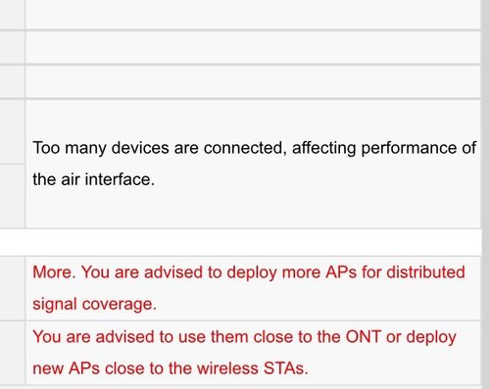Screen dimensions: 490x389
Task: Click left column cell beside "the air interface"
Action: tap(12, 195)
